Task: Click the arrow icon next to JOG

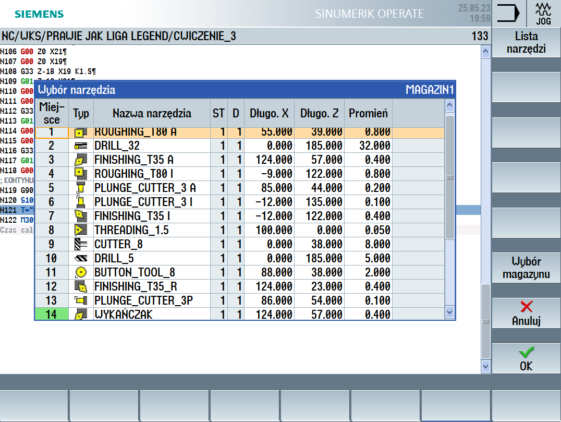Action: click(x=508, y=14)
